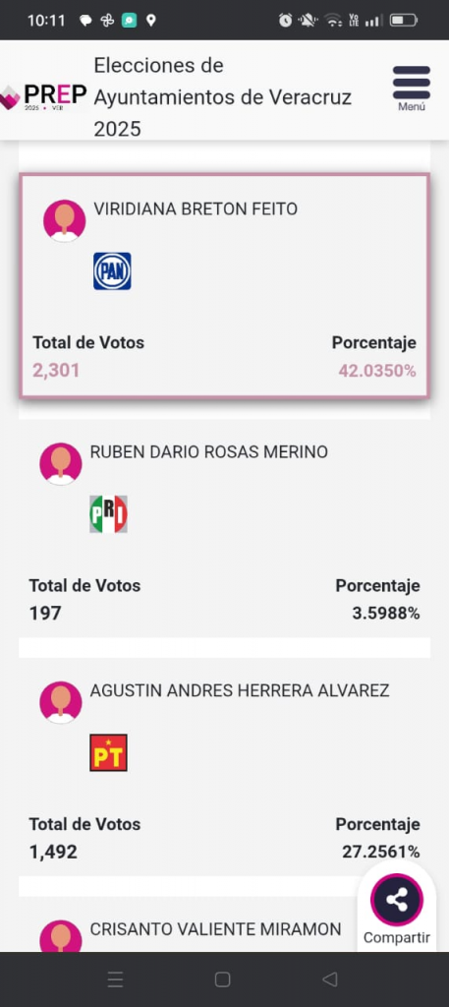Tap the PT party logo
Screen dimensions: 449x1007
tap(108, 752)
